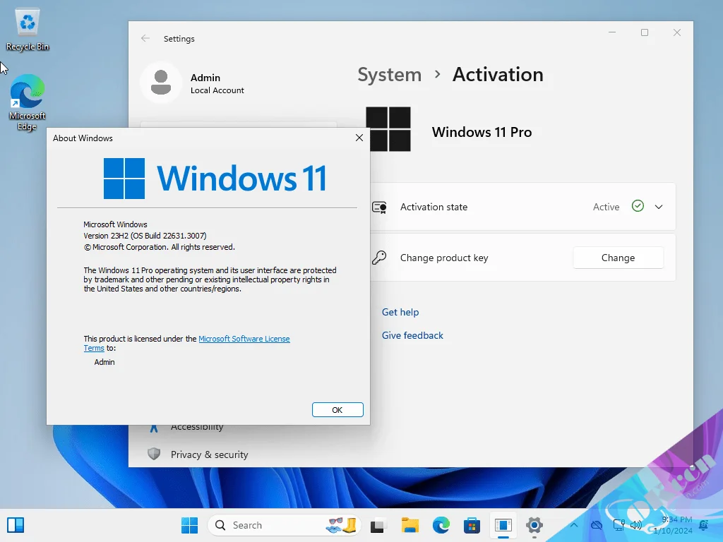
Task: Open Microsoft Store from the taskbar
Action: (x=472, y=525)
